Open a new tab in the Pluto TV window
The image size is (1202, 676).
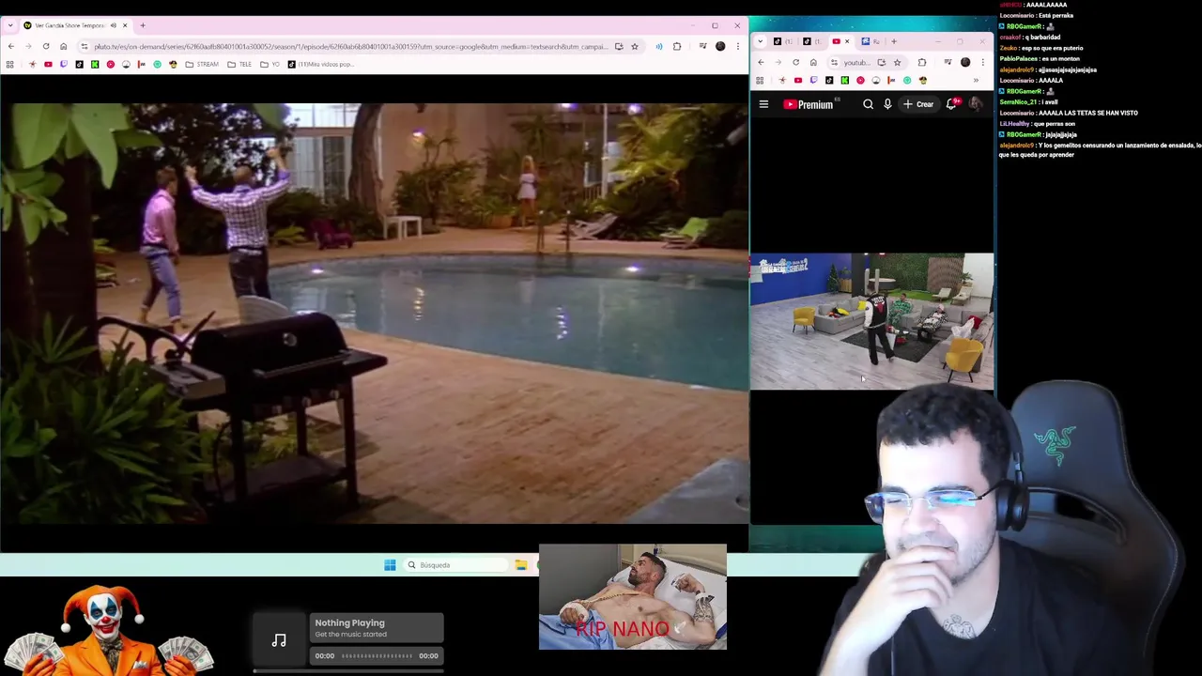click(143, 25)
